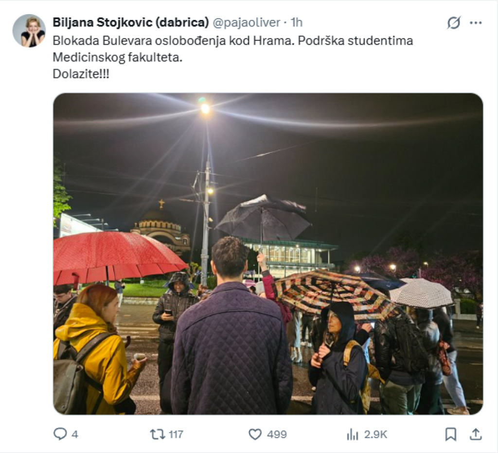
Task: Click the Dolazite!!! line of the post
Action: click(x=81, y=75)
